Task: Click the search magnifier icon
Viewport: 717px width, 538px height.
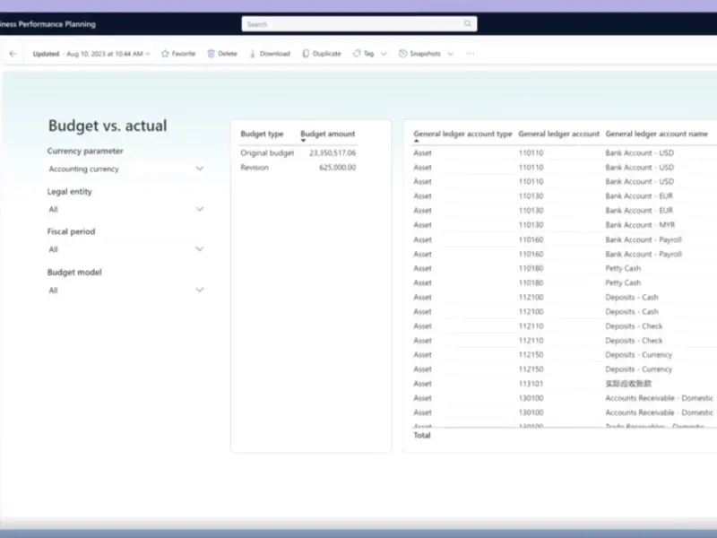Action: coord(468,24)
